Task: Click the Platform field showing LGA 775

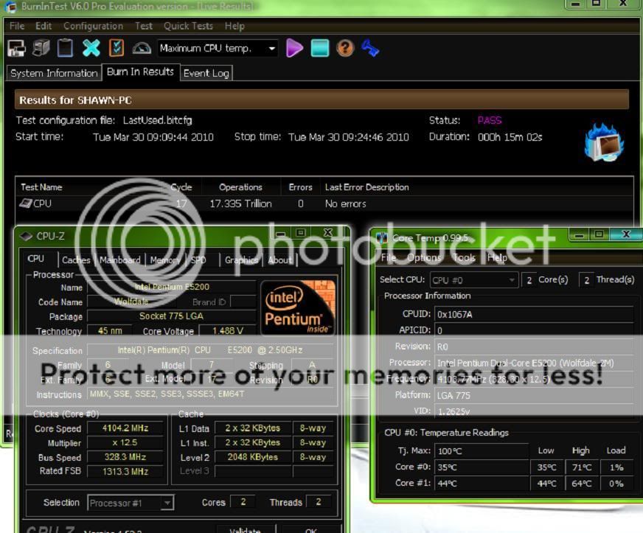Action: pyautogui.click(x=534, y=395)
